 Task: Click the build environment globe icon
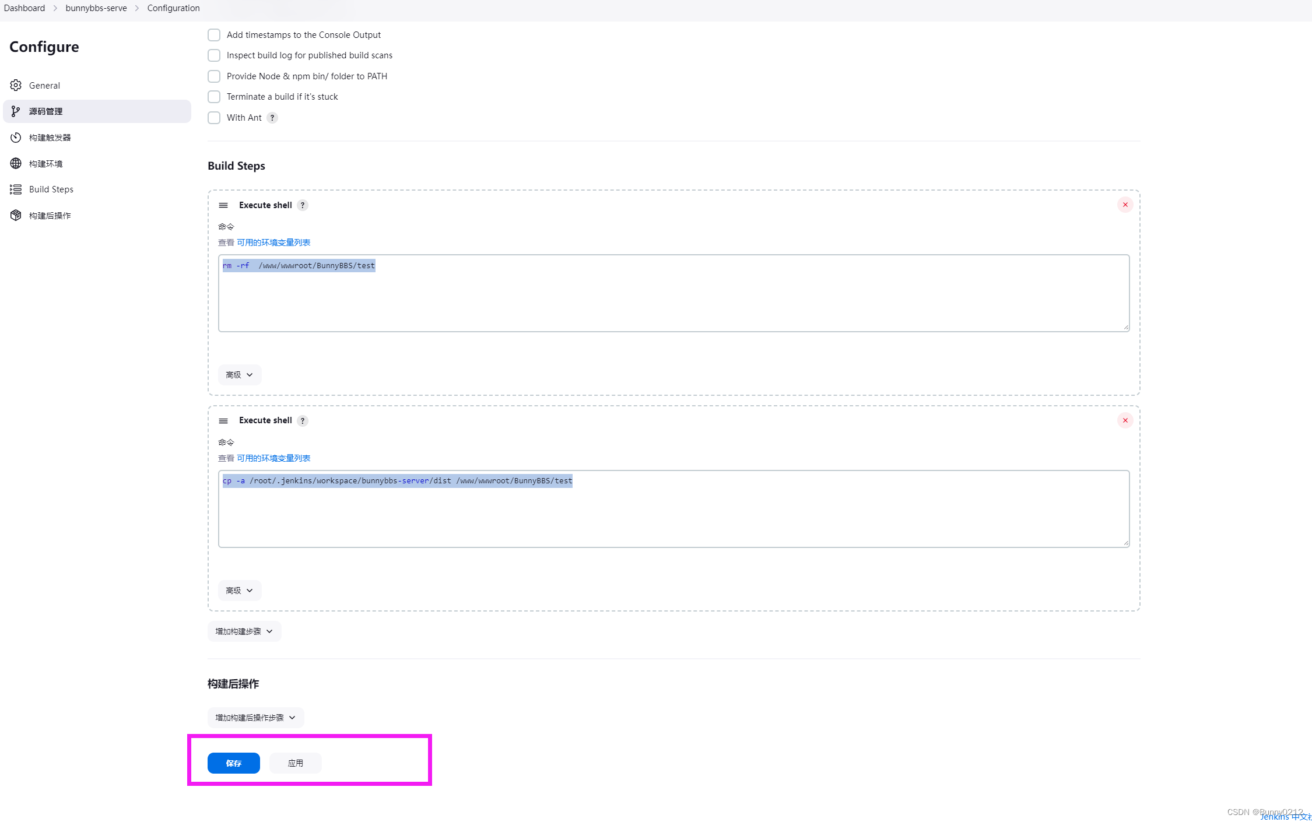coord(16,163)
